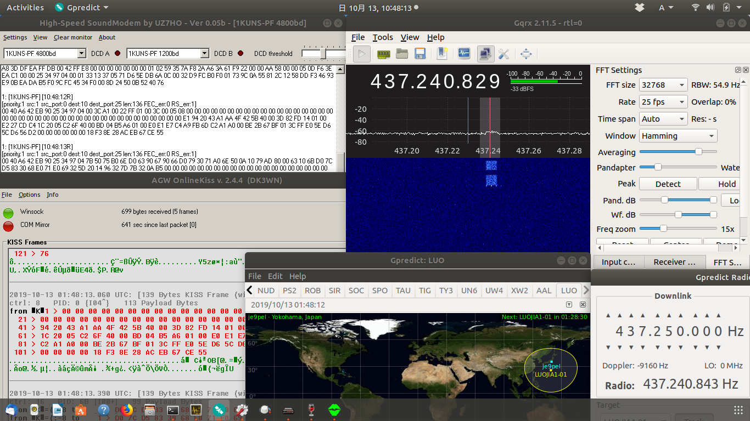This screenshot has height=421, width=750.
Task: Launch Firefox from the dock
Action: (x=127, y=409)
